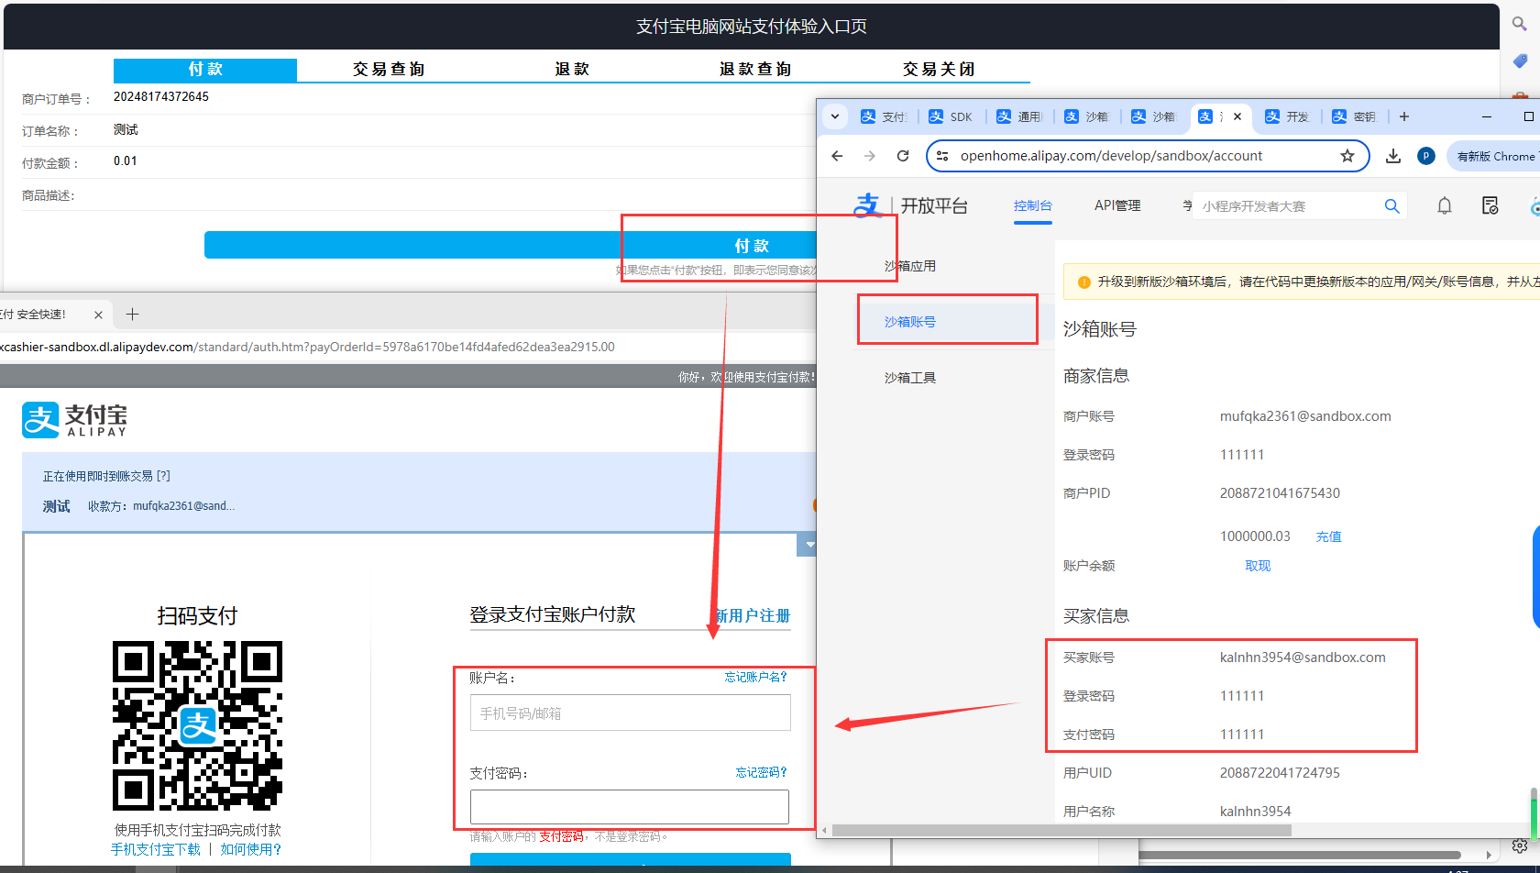Screen dimensions: 1540x873
Task: Select the 退款 tab
Action: pyautogui.click(x=572, y=70)
